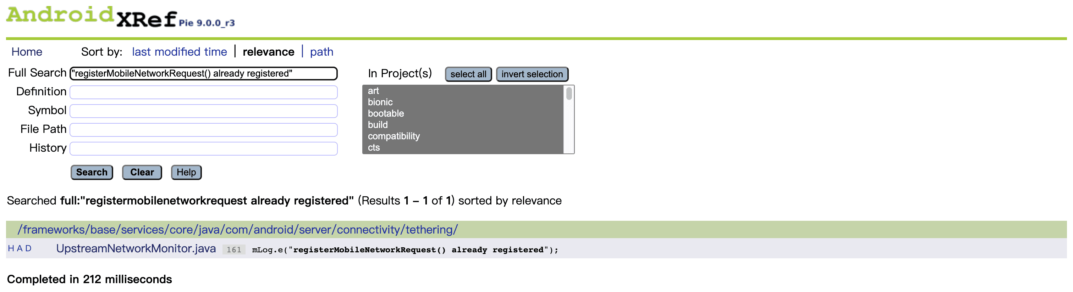Click the File Path input box
This screenshot has width=1073, height=292.
pos(203,130)
